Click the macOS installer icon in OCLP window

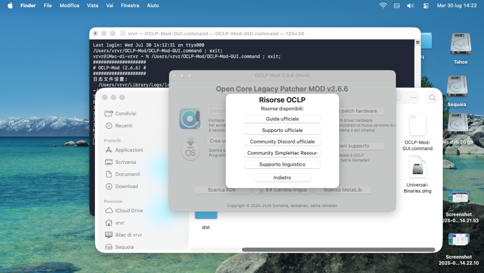(190, 149)
